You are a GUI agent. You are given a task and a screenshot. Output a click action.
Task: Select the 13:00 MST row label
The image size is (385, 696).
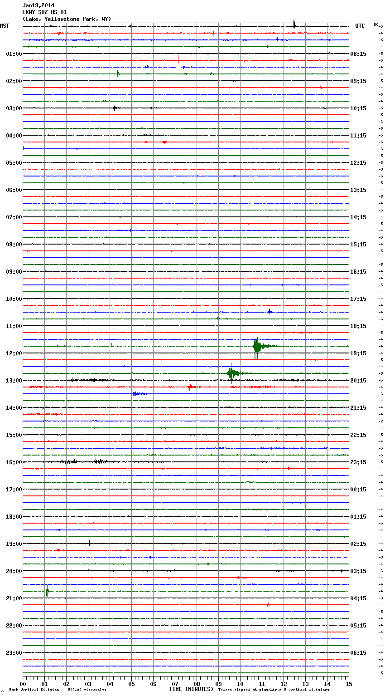click(14, 381)
